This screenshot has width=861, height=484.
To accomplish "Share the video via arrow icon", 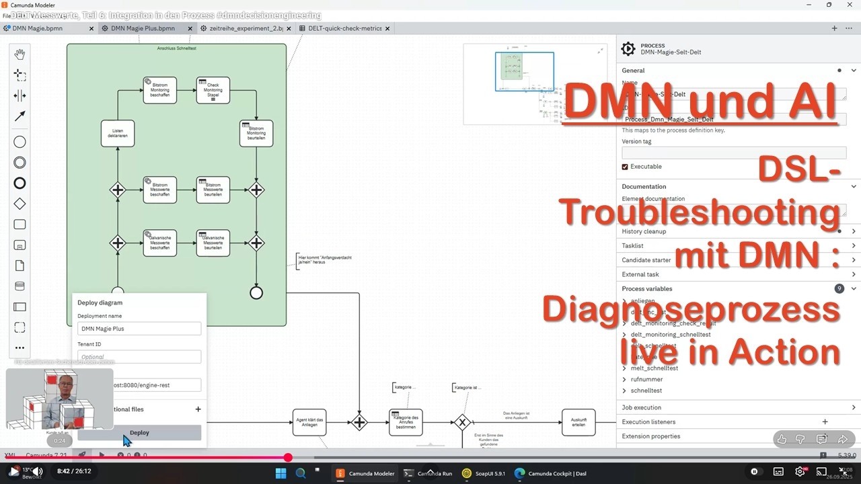I will 843,439.
